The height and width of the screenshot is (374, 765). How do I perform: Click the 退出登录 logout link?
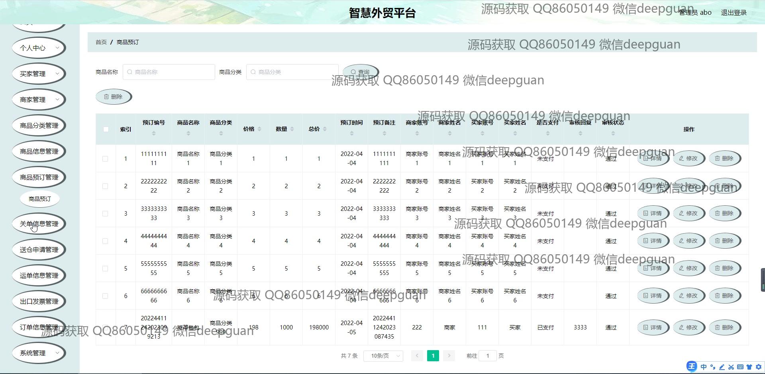(x=734, y=12)
